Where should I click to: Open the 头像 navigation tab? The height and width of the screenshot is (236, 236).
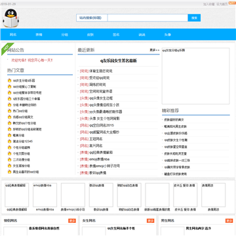point(168,35)
